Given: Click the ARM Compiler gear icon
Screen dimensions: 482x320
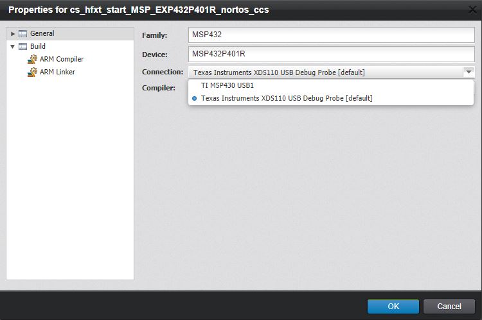Looking at the screenshot, I should [32, 59].
